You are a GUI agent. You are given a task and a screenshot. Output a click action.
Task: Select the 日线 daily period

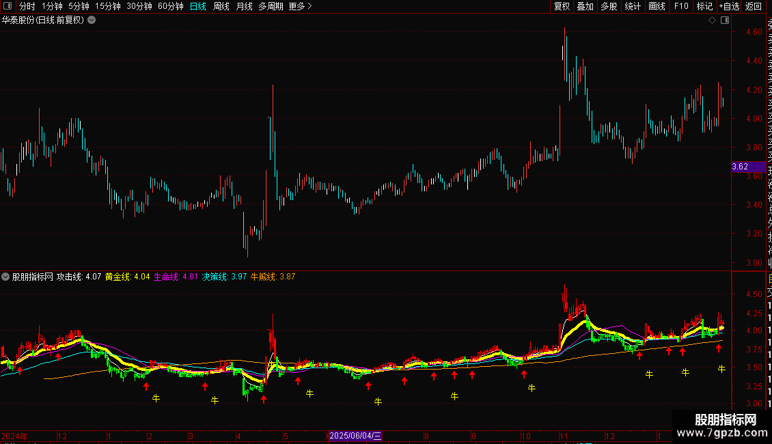[x=198, y=6]
